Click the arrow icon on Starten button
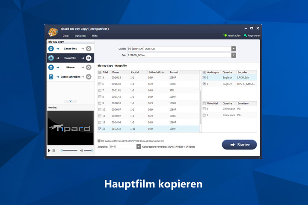308x205 pixels. point(232,145)
